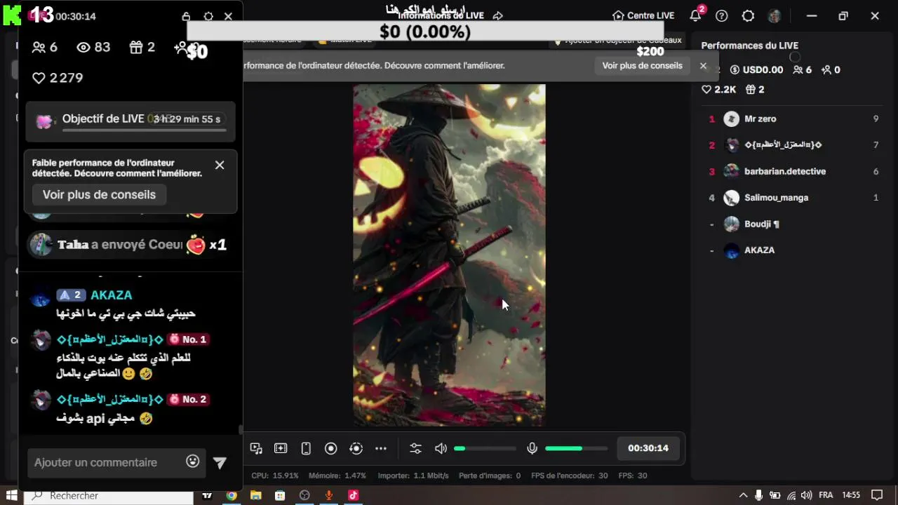This screenshot has height=505, width=898.
Task: Click the CPU 15.91% status entry
Action: tap(275, 476)
